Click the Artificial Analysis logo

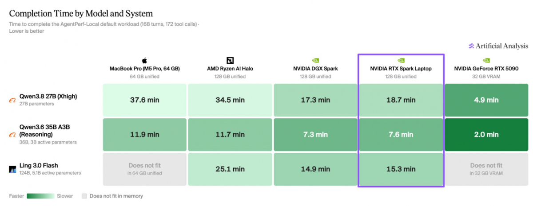pos(499,46)
